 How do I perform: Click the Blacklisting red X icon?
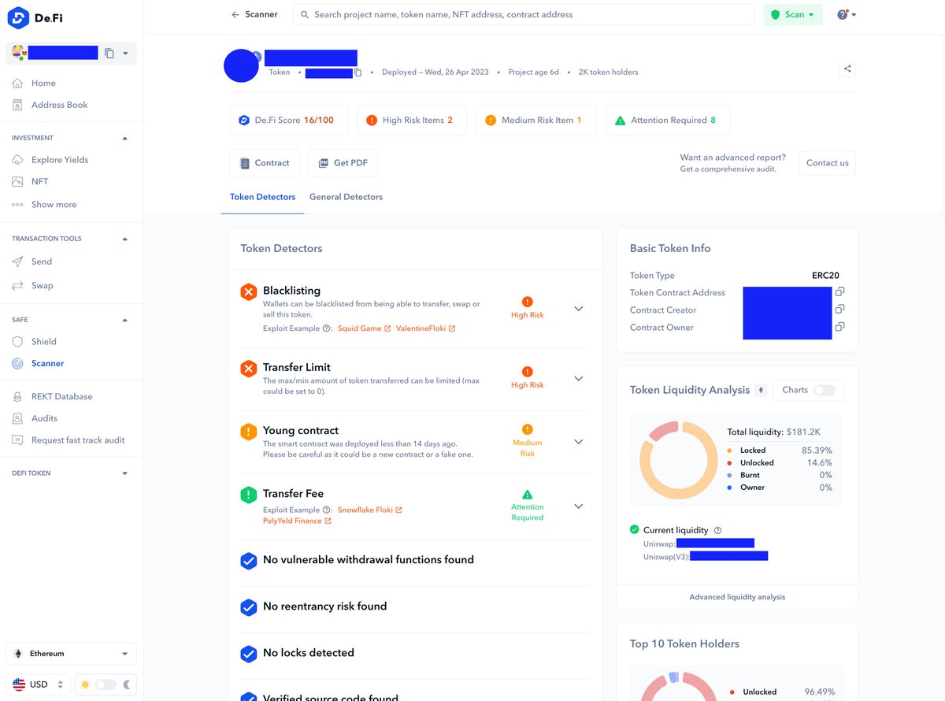pyautogui.click(x=249, y=292)
